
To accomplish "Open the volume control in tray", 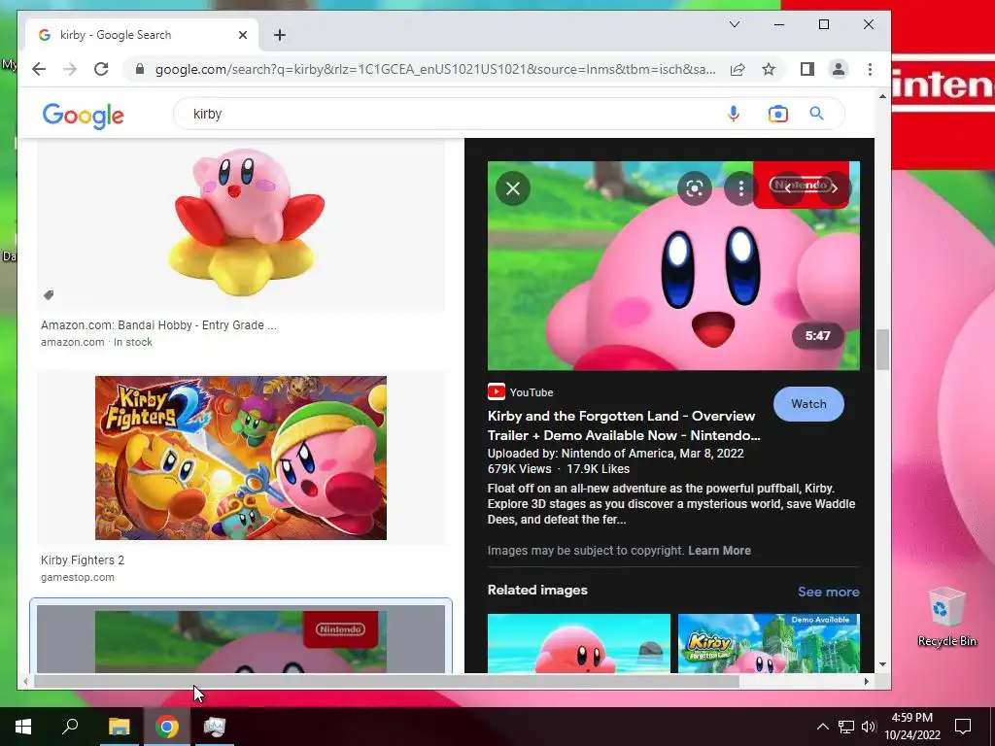I will tap(869, 727).
